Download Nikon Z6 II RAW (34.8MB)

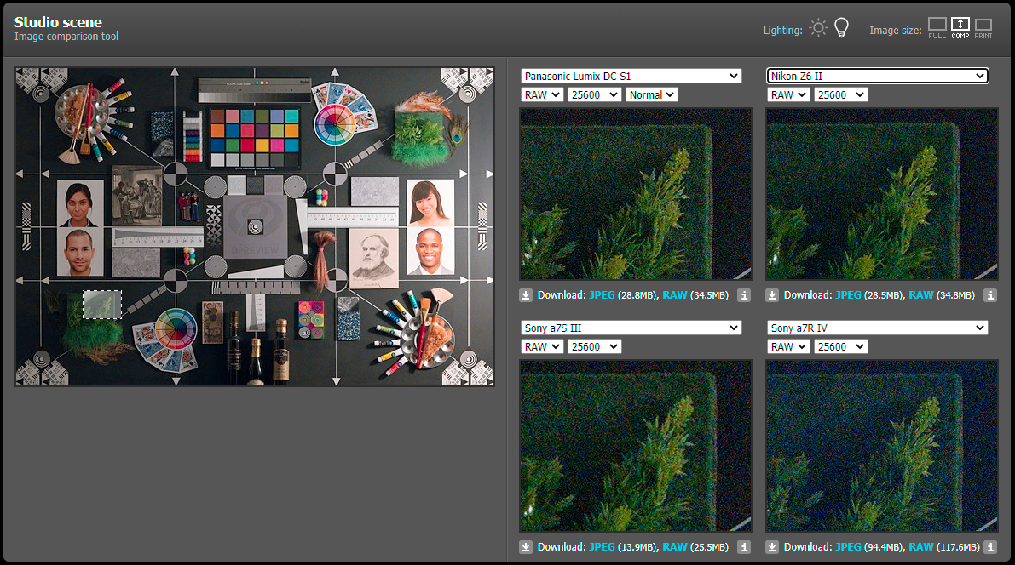click(x=921, y=295)
